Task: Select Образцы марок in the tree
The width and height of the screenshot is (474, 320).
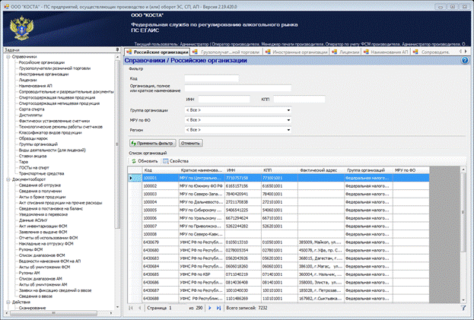Action: pyautogui.click(x=33, y=138)
